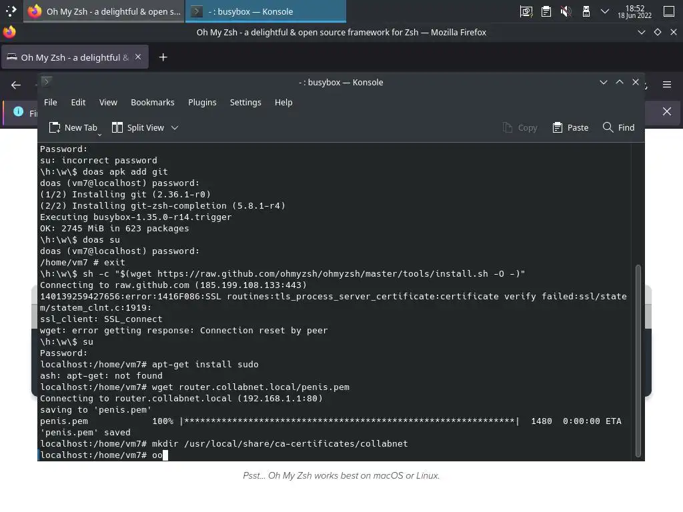
Task: Click New Tab in Konsole toolbar
Action: [73, 127]
